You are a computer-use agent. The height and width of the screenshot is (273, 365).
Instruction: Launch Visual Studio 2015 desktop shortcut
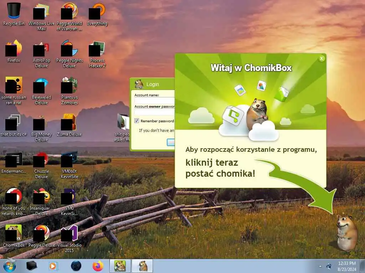(70, 238)
